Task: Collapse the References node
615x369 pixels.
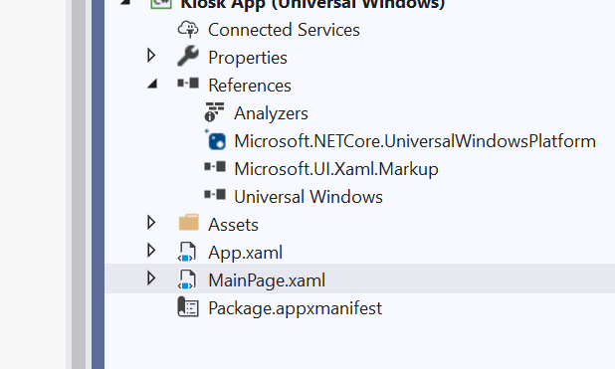Action: pyautogui.click(x=152, y=84)
